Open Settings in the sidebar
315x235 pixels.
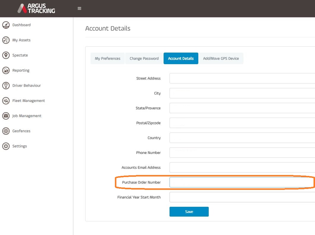(x=20, y=146)
